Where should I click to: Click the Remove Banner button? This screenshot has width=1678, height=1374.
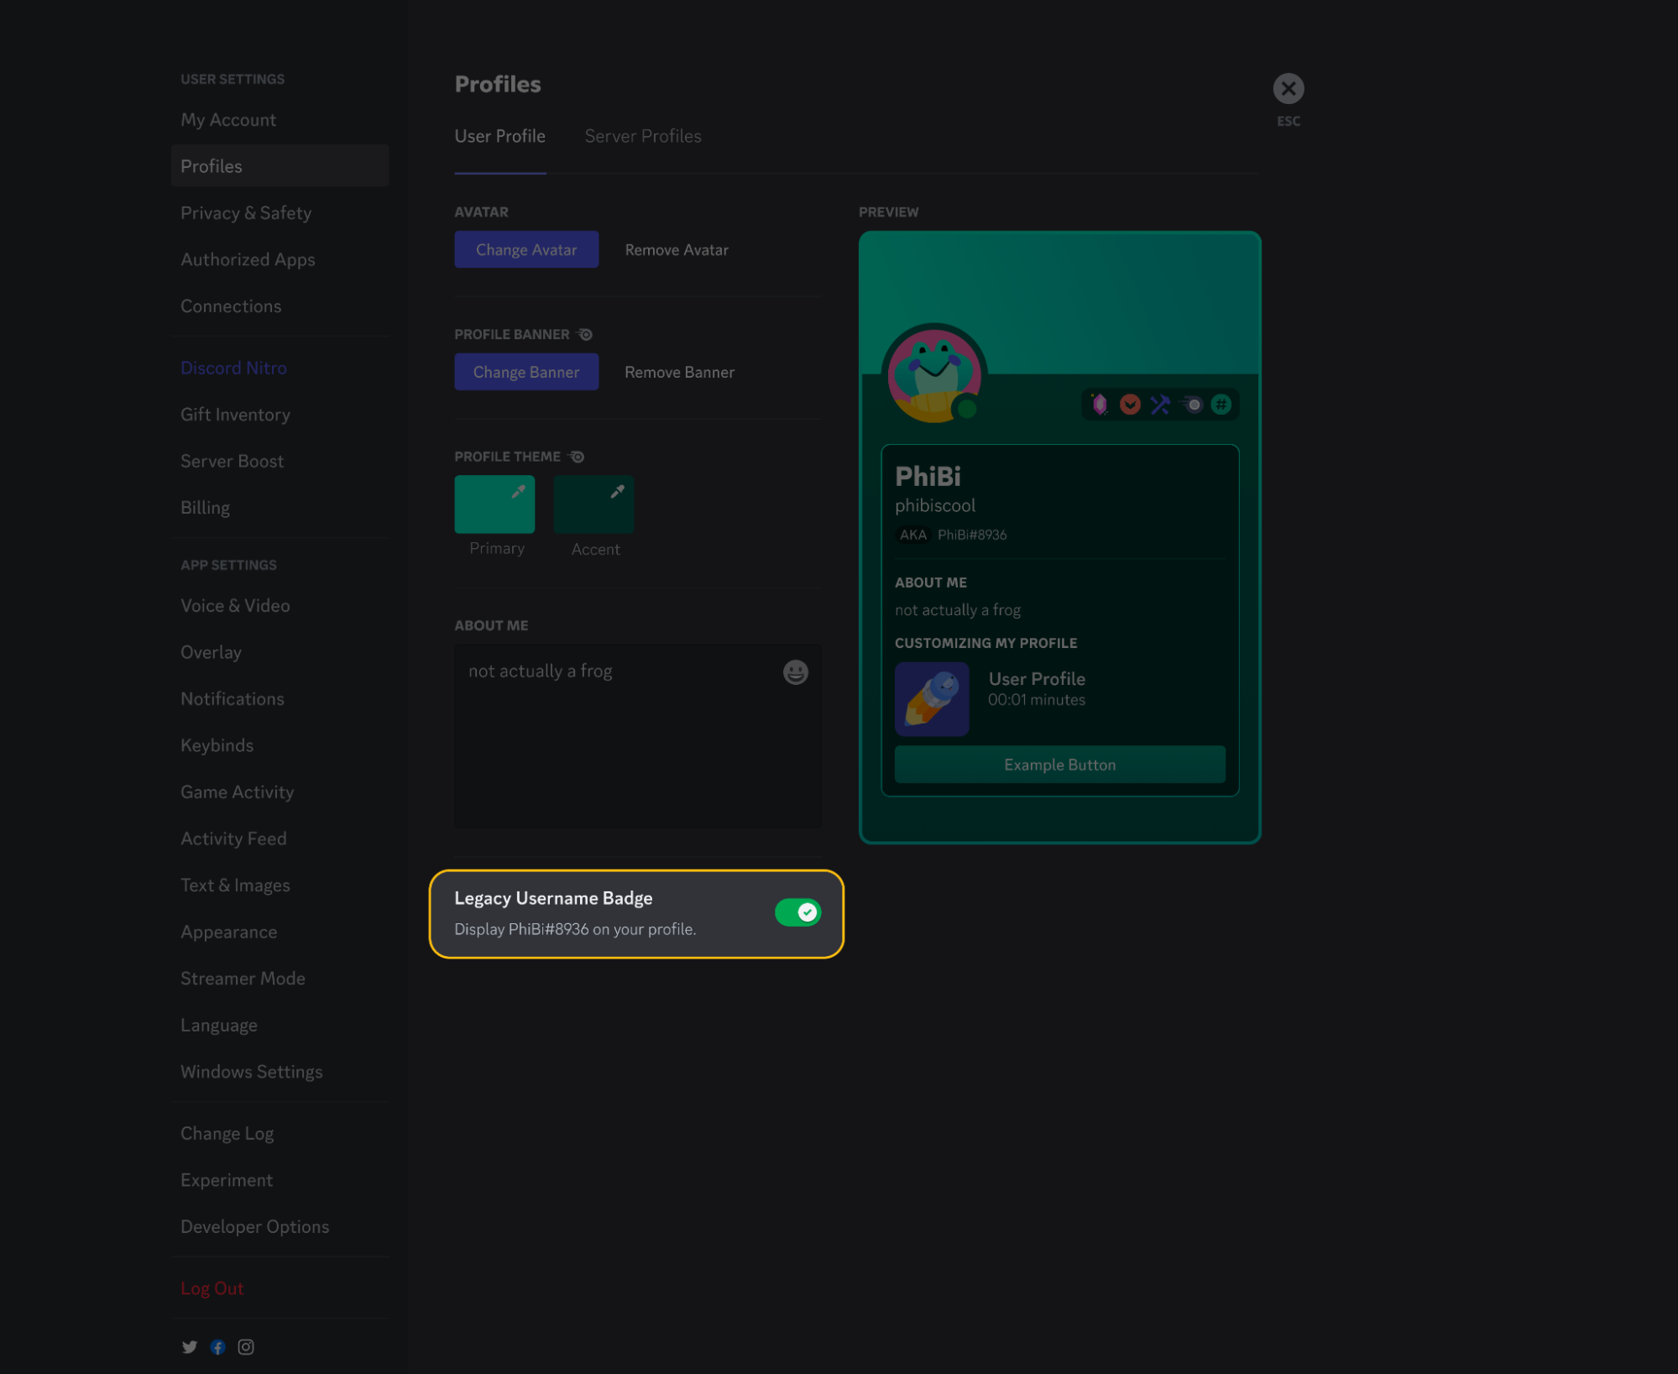(679, 371)
